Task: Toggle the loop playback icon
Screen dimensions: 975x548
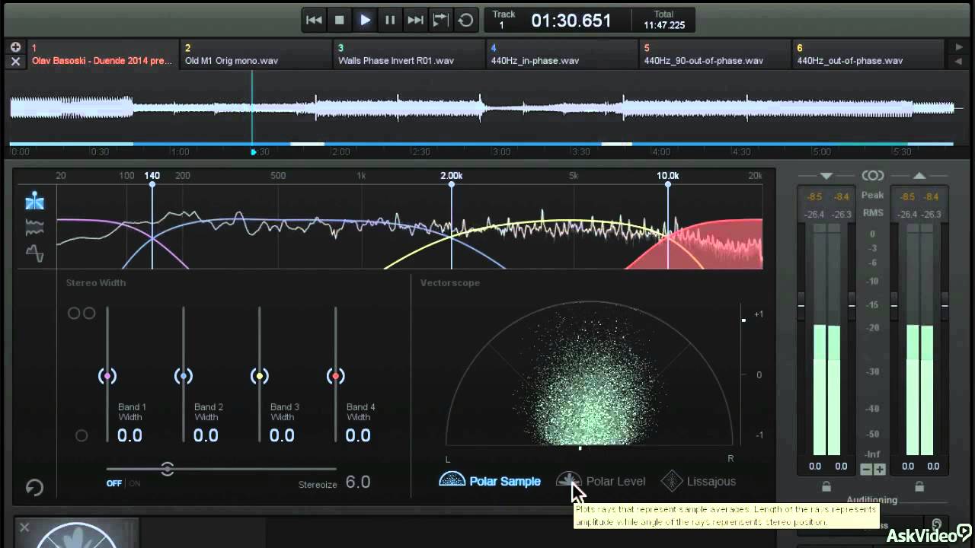Action: click(465, 21)
